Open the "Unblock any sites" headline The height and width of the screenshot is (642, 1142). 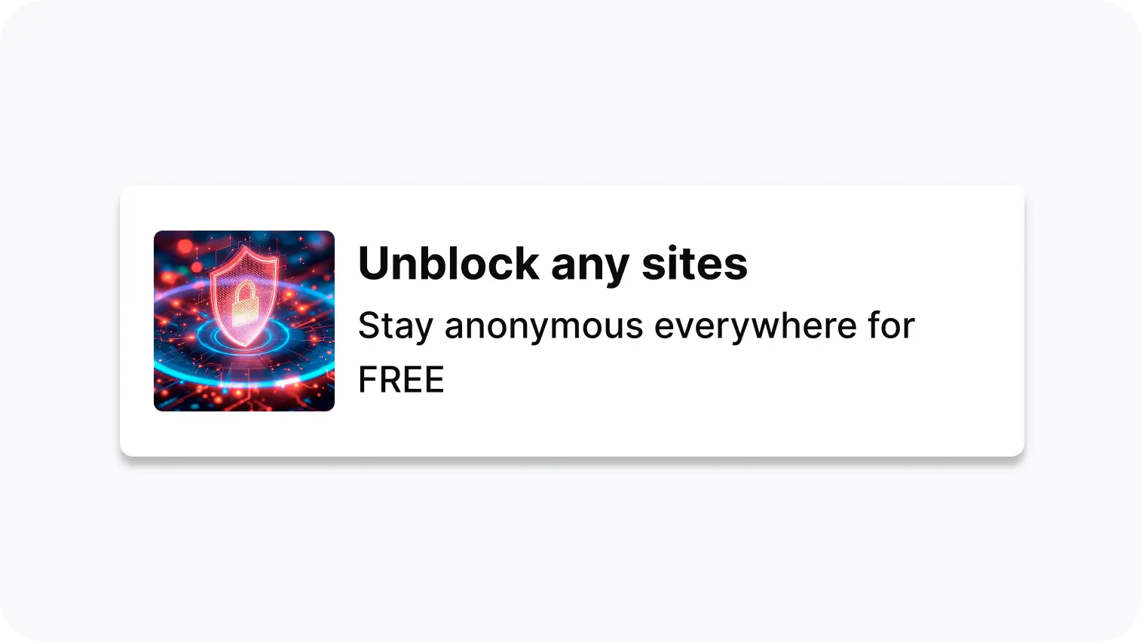pyautogui.click(x=553, y=264)
